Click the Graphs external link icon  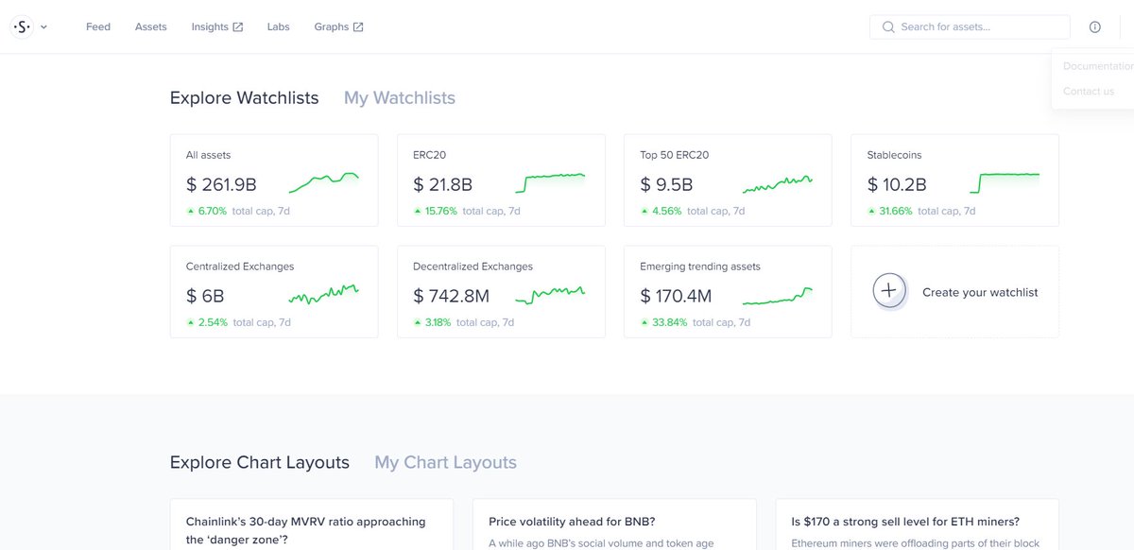point(358,27)
